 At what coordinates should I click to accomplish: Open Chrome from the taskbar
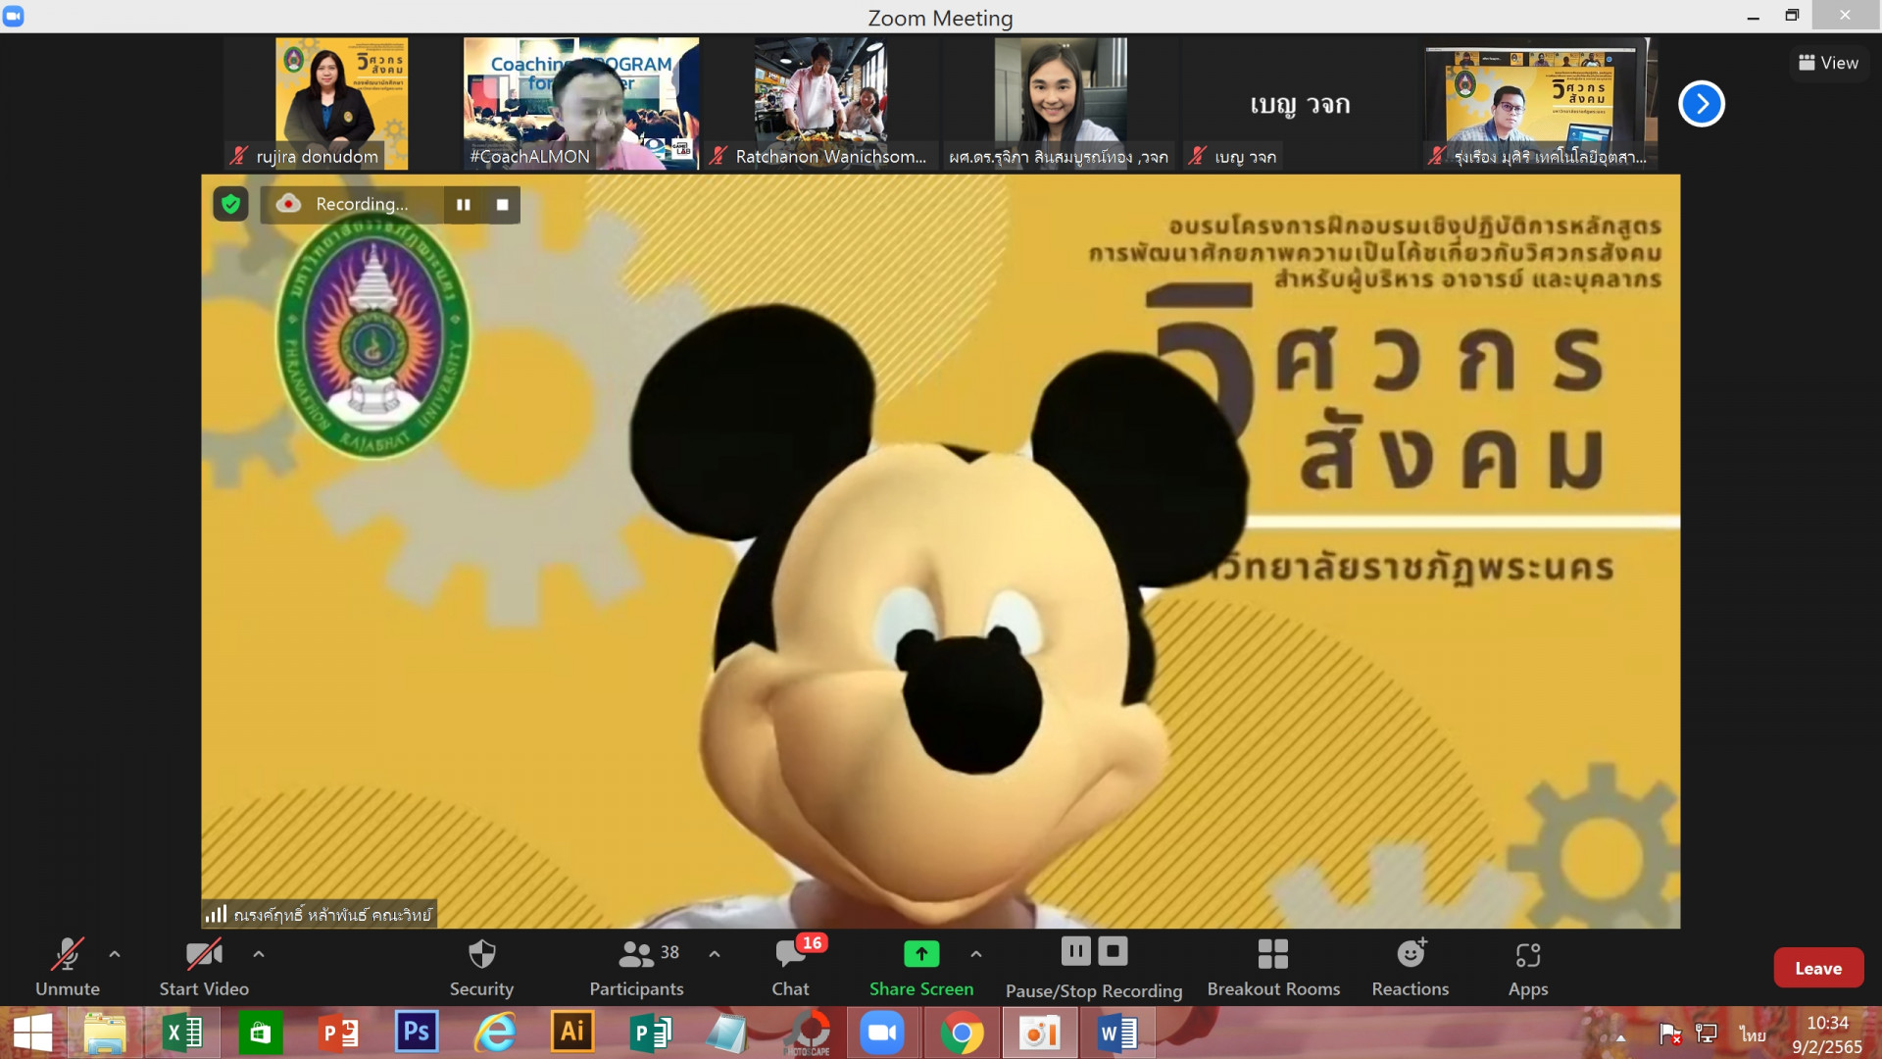click(x=962, y=1034)
